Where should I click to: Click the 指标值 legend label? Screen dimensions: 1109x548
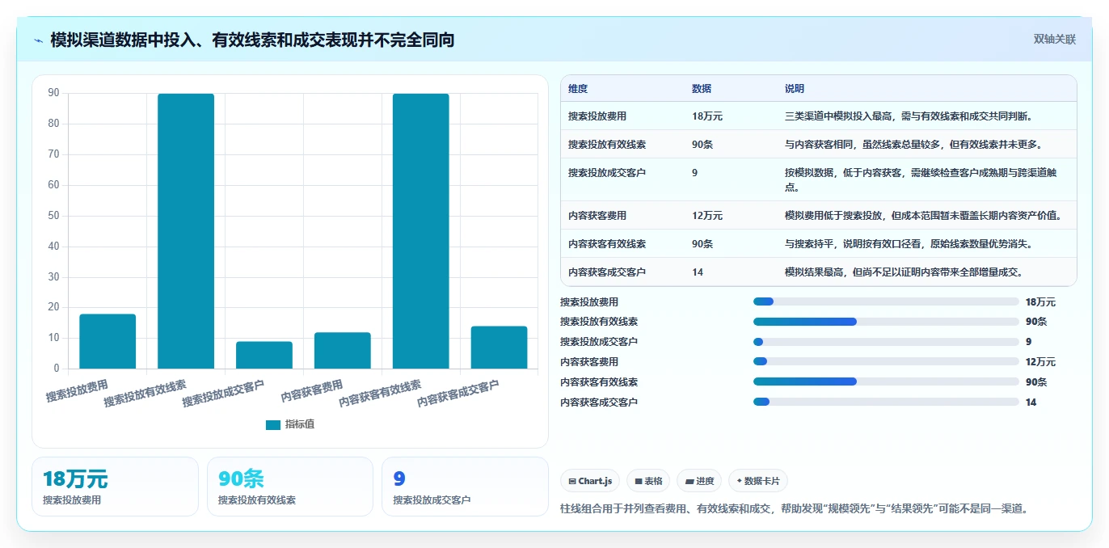[299, 424]
